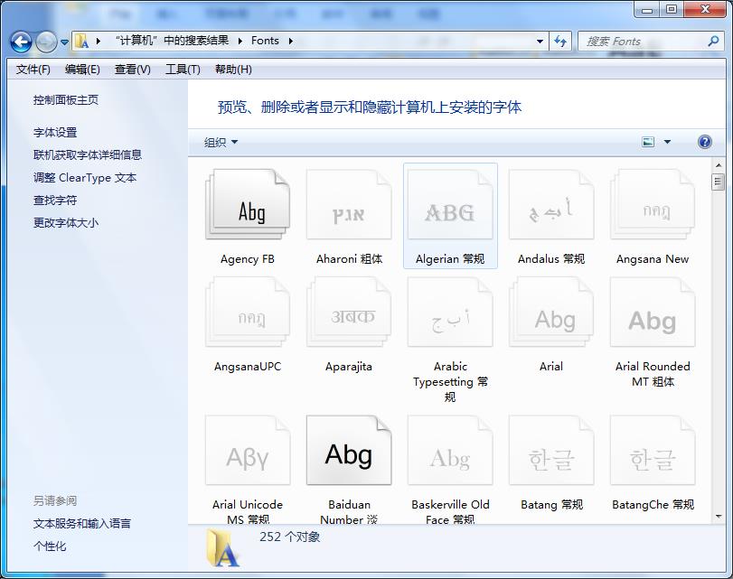Open 文本服务和输入语言 link
Viewport: 733px width, 579px height.
coord(82,524)
